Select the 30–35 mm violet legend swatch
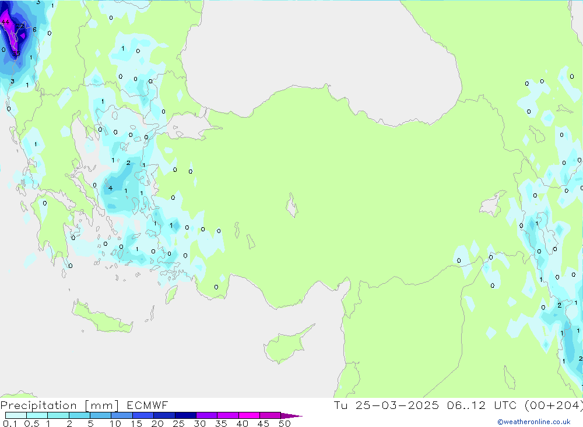The image size is (583, 427). 207,415
